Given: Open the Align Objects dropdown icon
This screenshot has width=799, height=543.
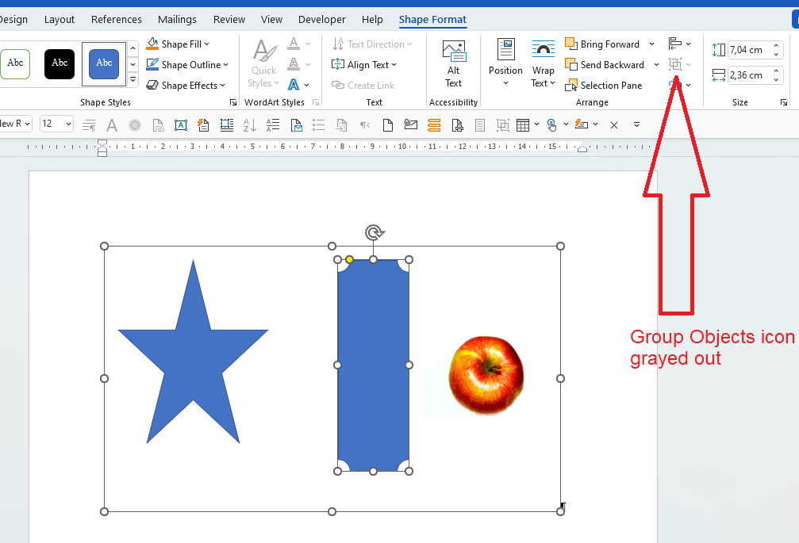Looking at the screenshot, I should pyautogui.click(x=680, y=44).
